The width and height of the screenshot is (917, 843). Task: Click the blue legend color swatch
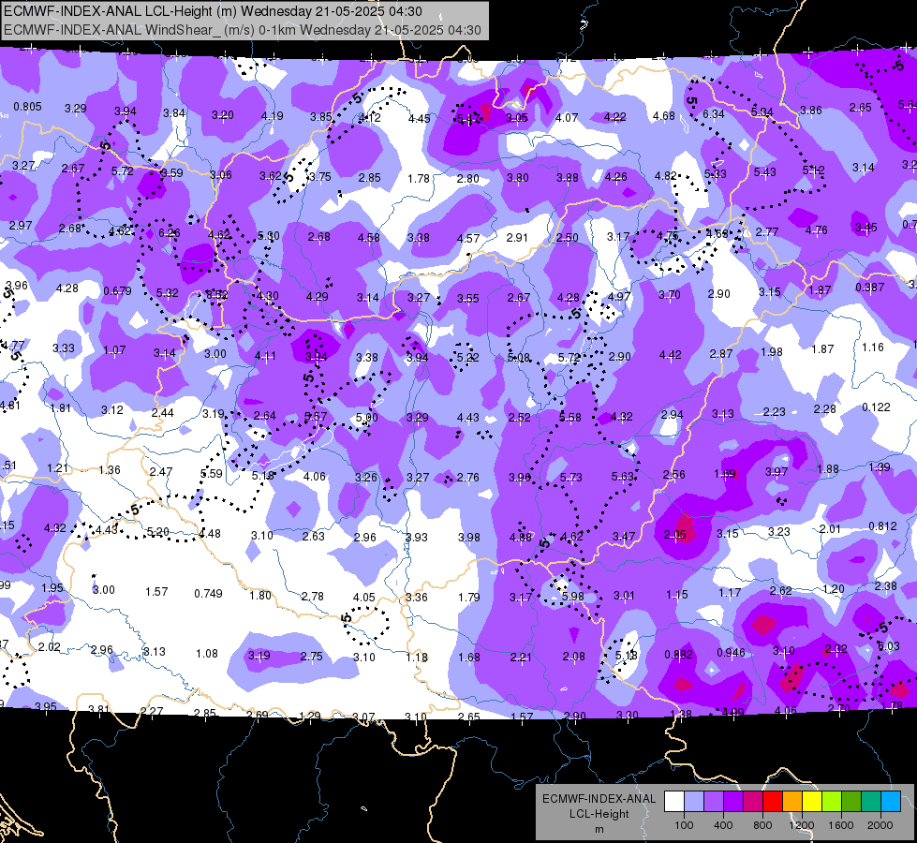point(890,801)
